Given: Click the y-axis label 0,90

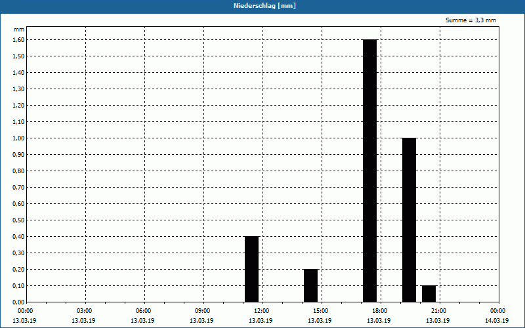Looking at the screenshot, I should (x=18, y=154).
